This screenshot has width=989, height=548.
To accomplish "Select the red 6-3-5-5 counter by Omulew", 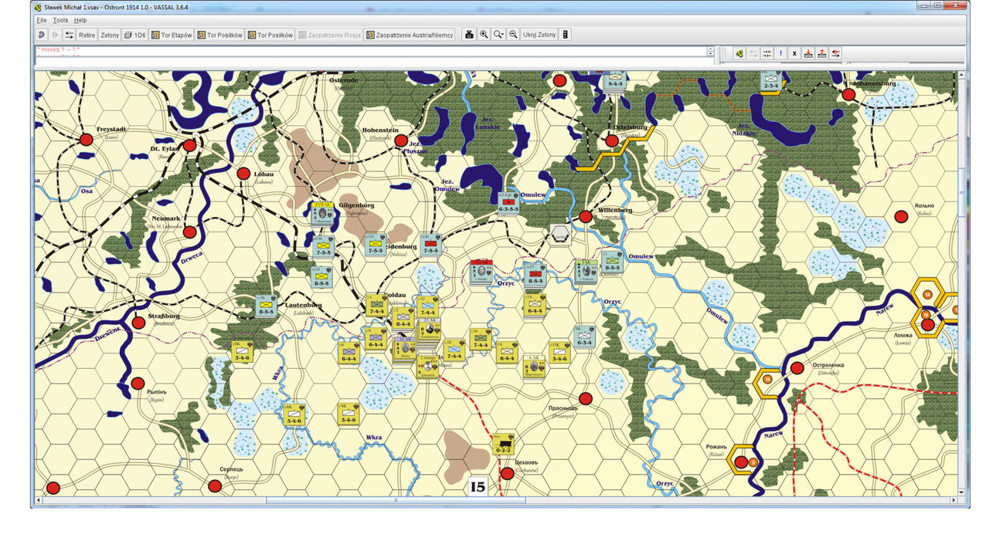I will point(508,203).
